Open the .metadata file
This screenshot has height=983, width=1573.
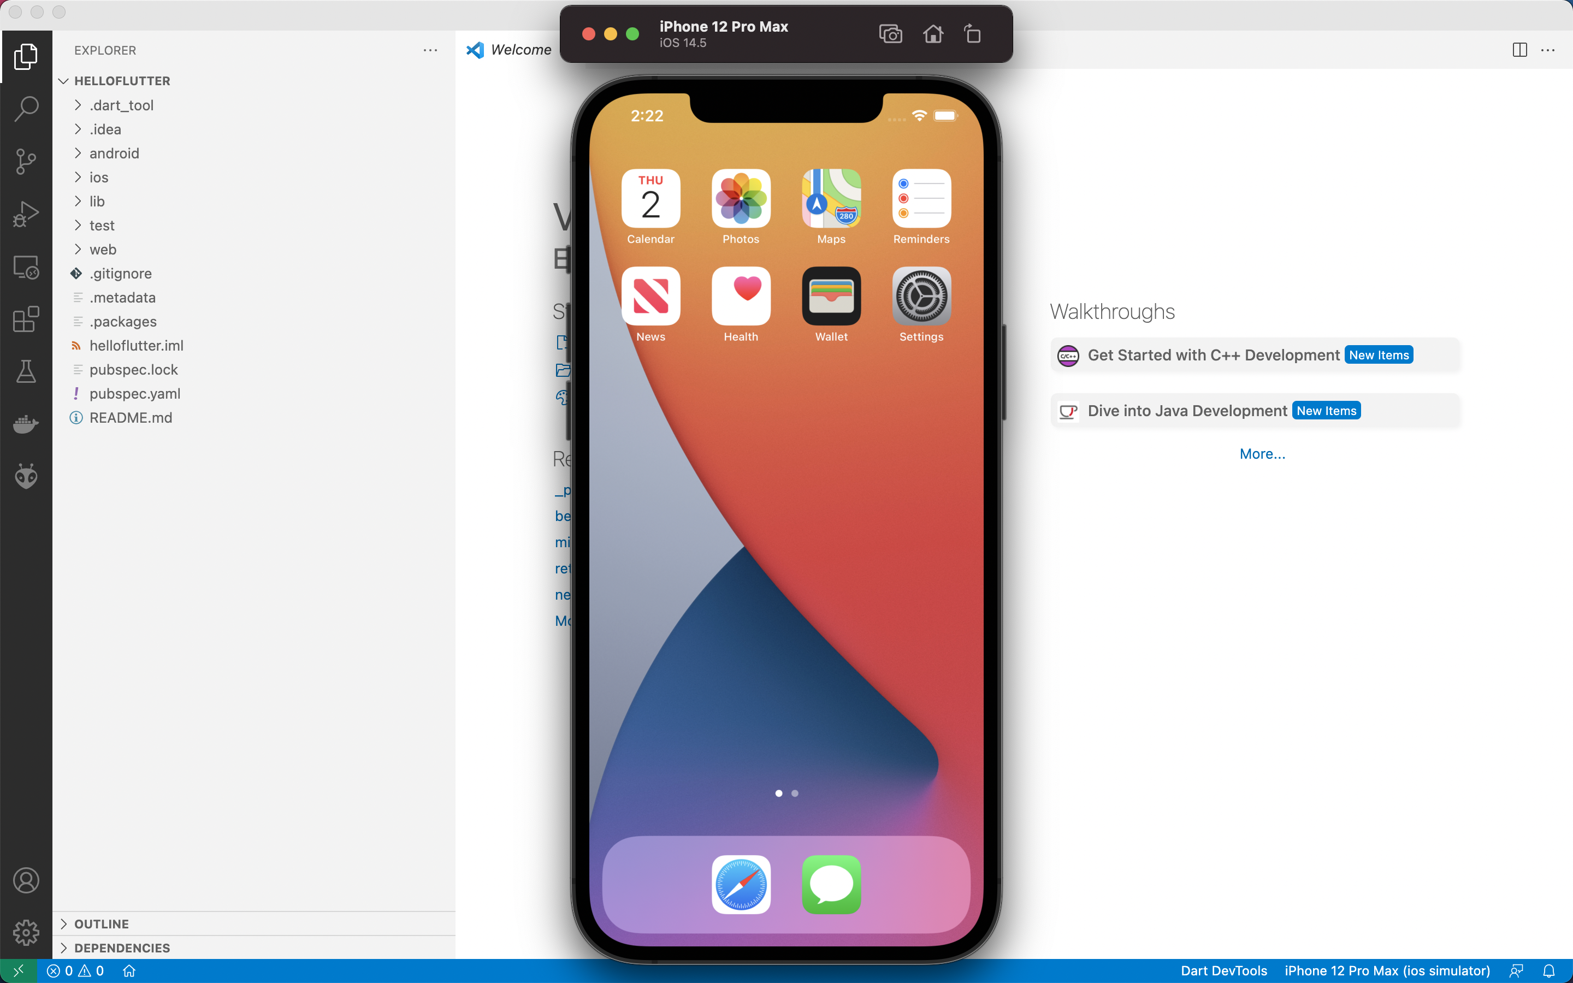coord(253,298)
